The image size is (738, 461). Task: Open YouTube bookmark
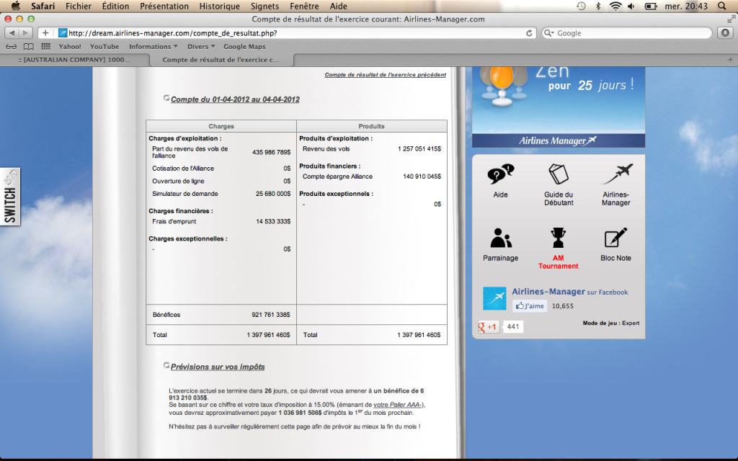click(105, 47)
